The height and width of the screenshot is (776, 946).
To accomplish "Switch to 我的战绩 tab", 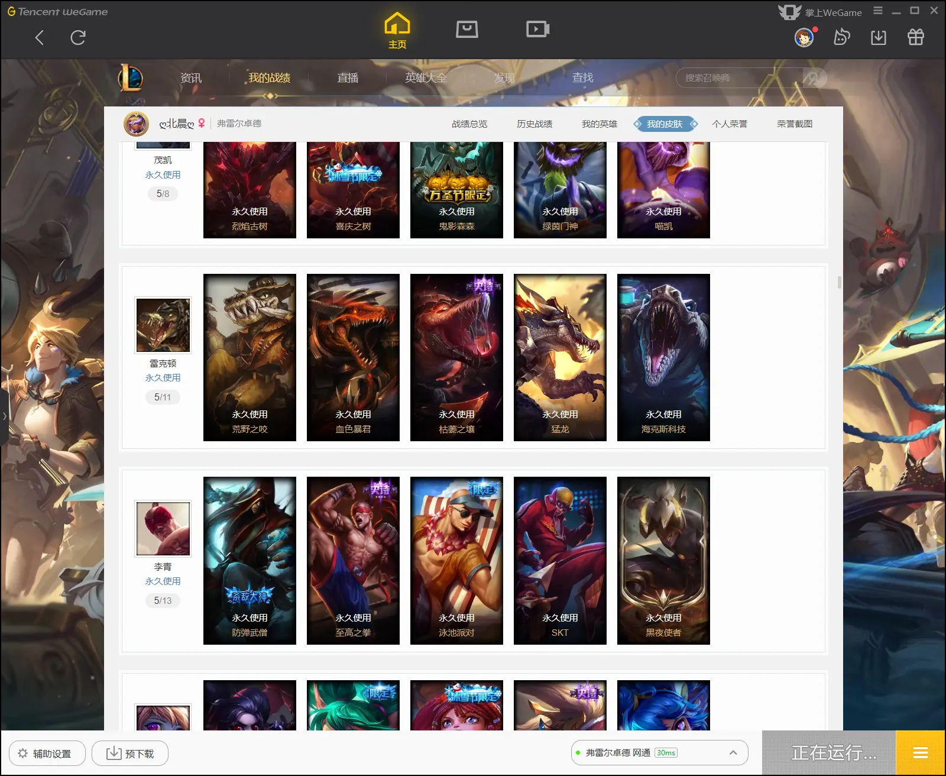I will [269, 77].
